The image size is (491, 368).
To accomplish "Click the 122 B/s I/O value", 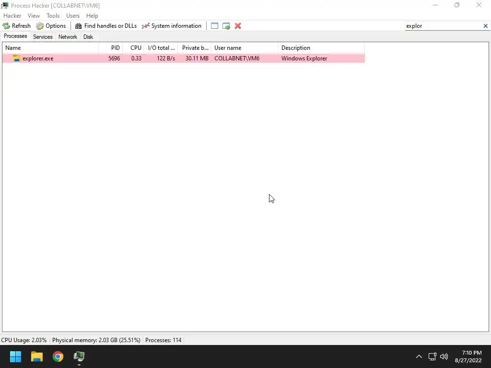I will 166,58.
